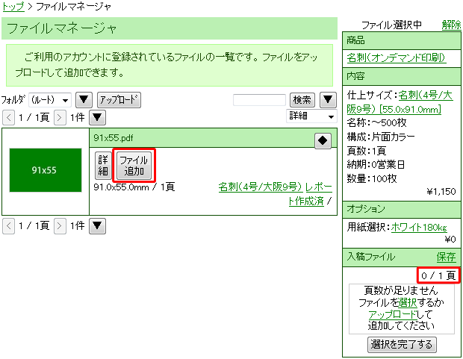463x359 pixels.
Task: Click the アップロード button
Action: coord(119,100)
